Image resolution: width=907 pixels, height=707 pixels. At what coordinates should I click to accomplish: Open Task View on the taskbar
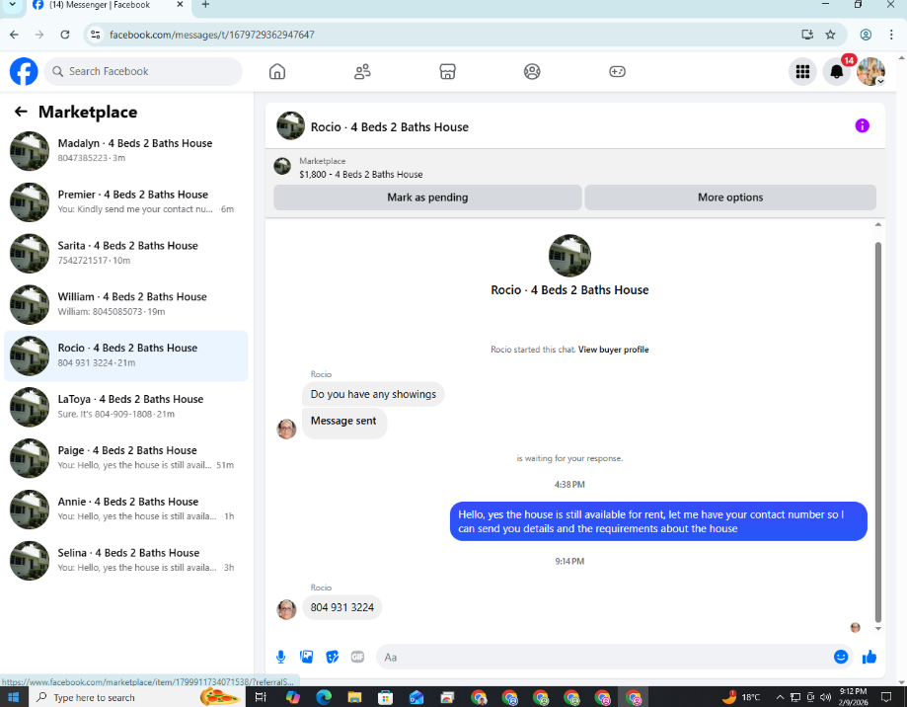(261, 697)
